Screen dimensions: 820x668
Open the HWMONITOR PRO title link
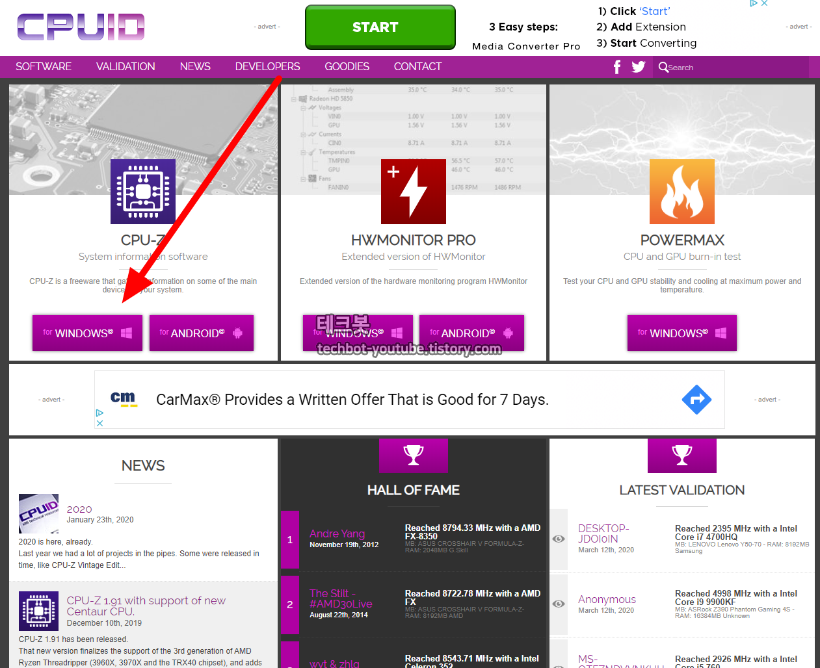point(414,240)
